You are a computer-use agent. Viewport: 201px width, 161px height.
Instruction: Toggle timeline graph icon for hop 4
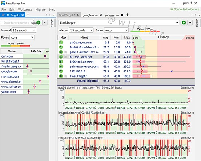pos(65,57)
